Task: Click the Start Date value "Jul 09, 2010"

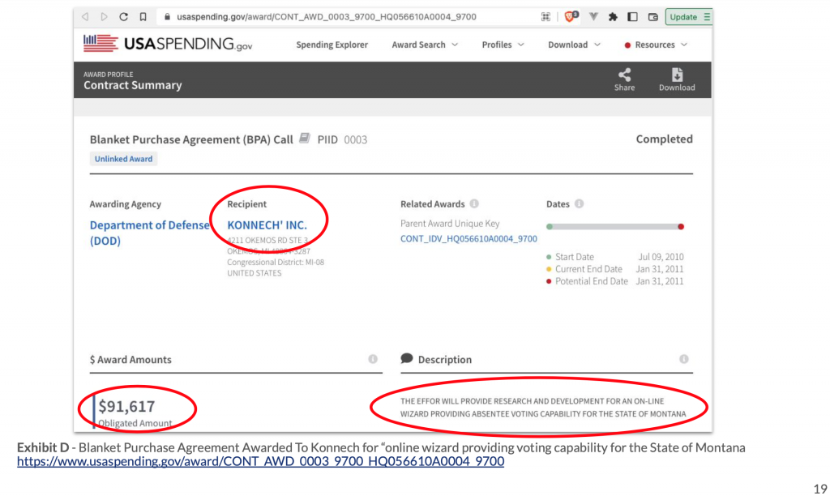Action: [x=661, y=257]
